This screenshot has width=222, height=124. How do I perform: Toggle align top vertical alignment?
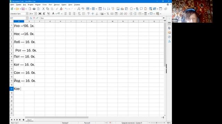pos(88,14)
